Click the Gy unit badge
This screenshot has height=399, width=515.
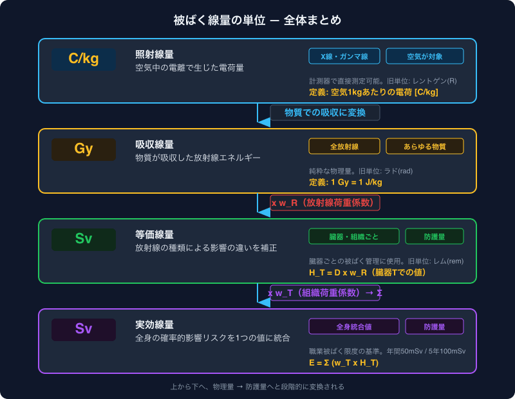(x=84, y=149)
